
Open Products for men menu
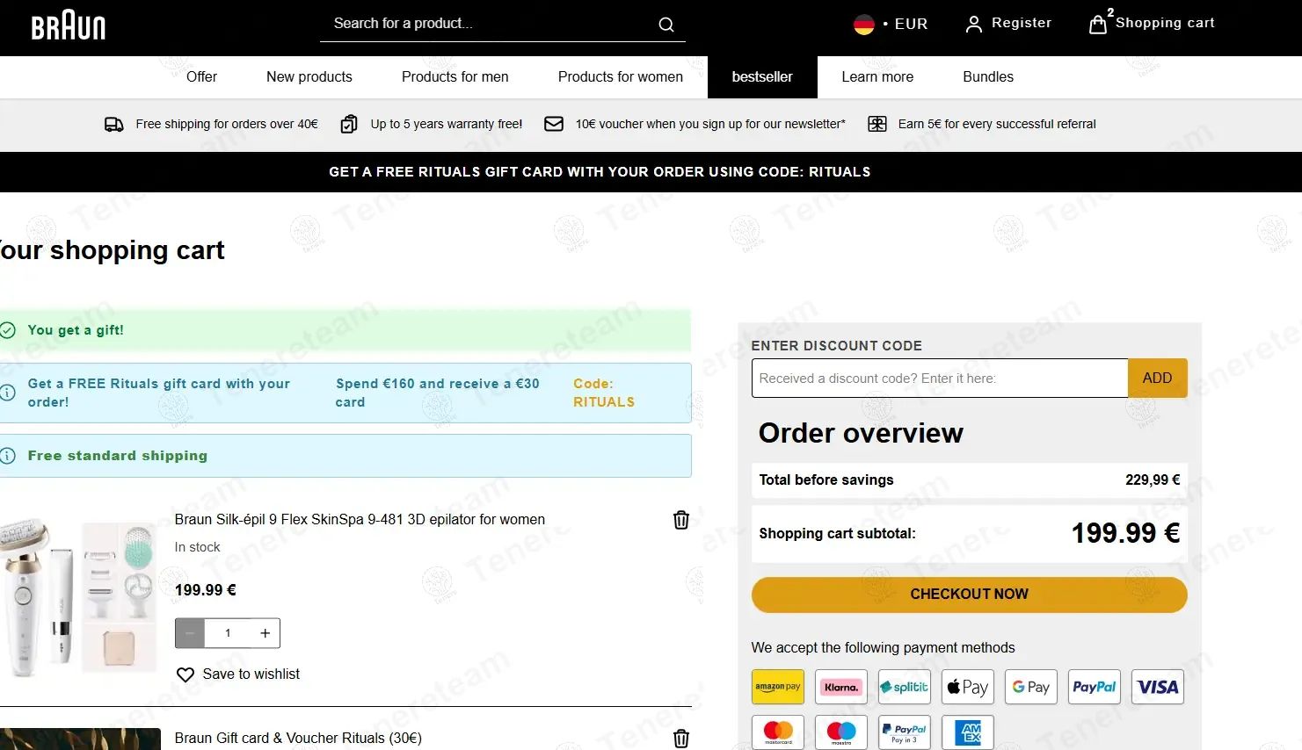[x=455, y=77]
